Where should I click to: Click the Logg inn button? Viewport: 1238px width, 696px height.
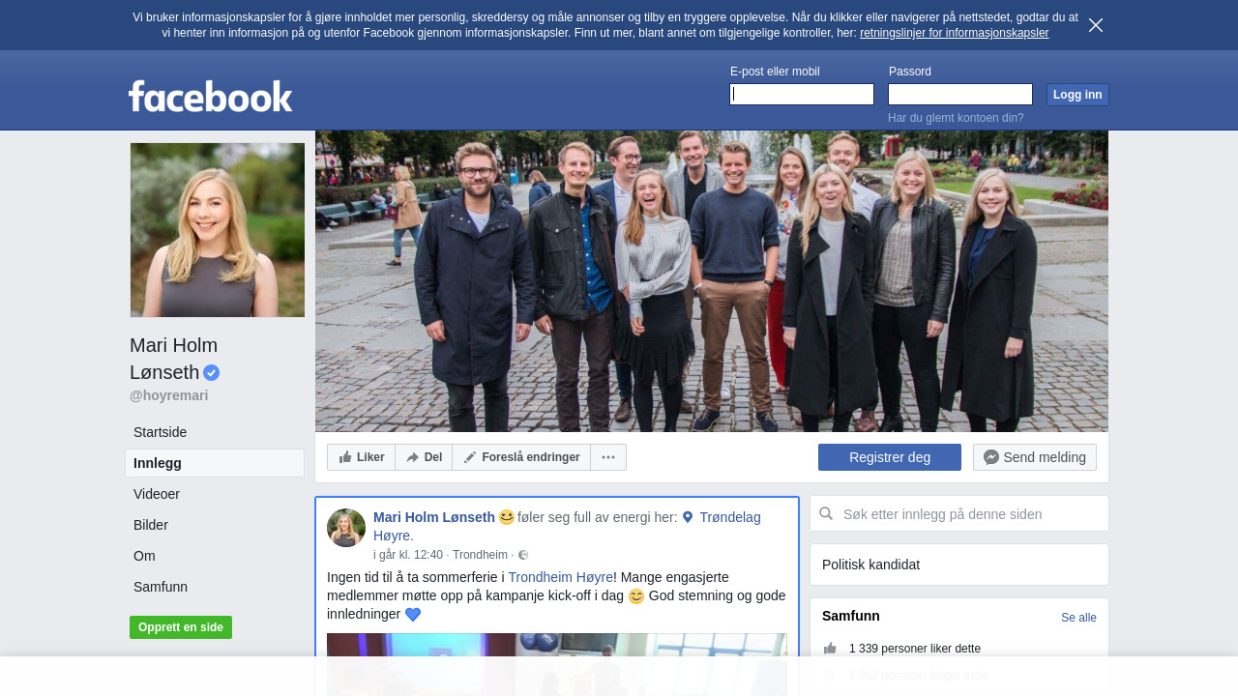1077,95
